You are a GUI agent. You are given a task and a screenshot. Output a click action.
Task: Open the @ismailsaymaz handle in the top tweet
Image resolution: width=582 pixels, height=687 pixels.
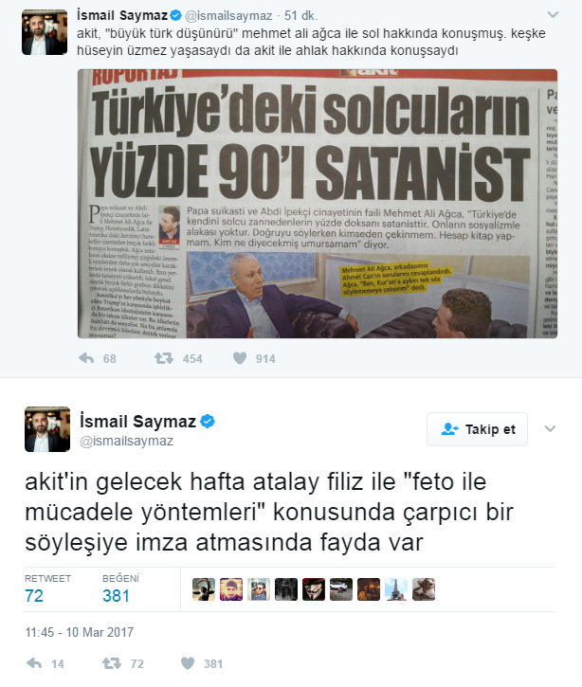click(228, 16)
